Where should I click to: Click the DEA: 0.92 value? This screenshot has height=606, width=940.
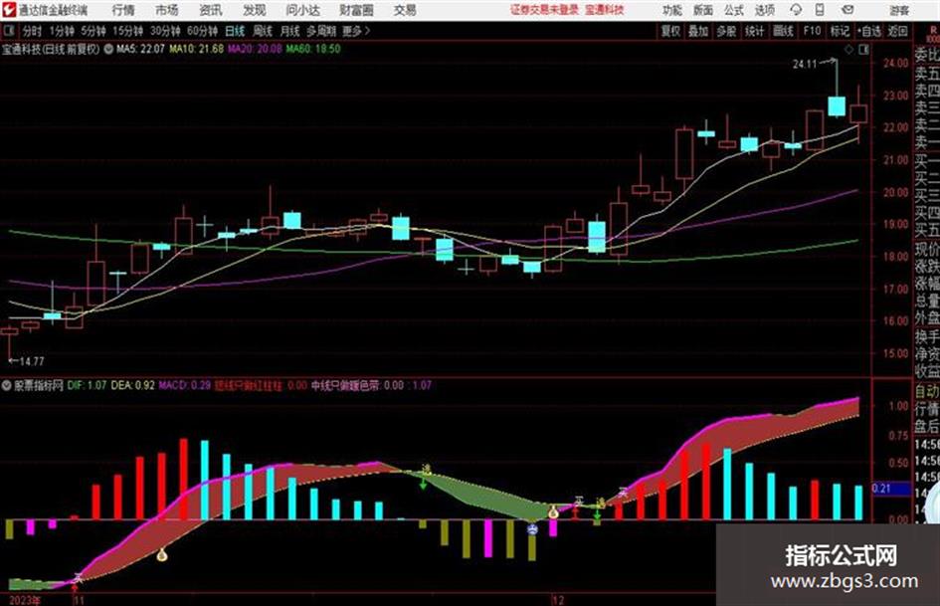point(133,385)
